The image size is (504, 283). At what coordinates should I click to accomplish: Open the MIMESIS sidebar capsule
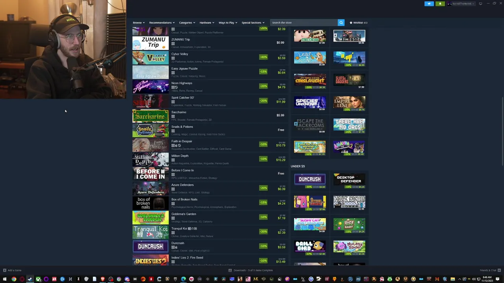click(349, 37)
